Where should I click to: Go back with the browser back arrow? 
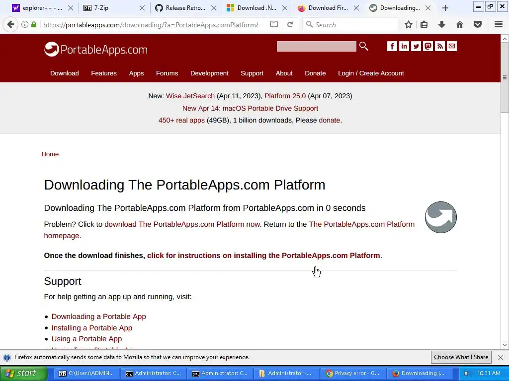[10, 25]
